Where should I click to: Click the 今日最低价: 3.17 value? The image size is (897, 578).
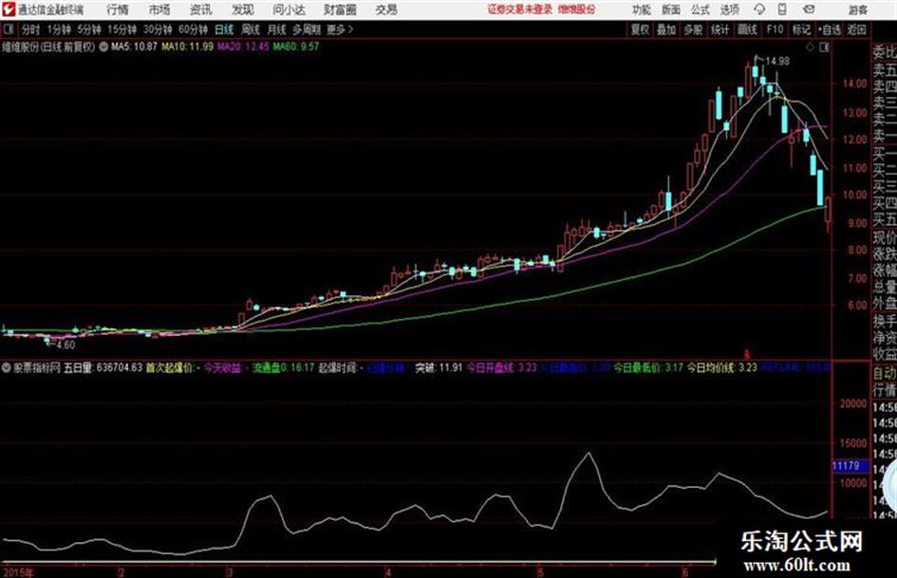point(648,367)
